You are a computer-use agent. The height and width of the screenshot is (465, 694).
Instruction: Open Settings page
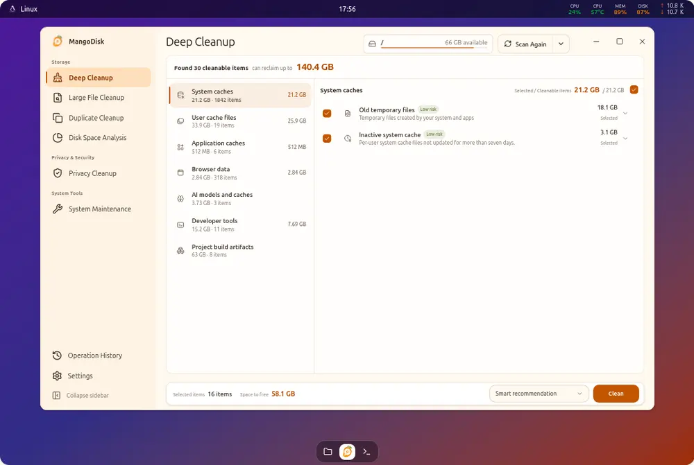click(80, 376)
